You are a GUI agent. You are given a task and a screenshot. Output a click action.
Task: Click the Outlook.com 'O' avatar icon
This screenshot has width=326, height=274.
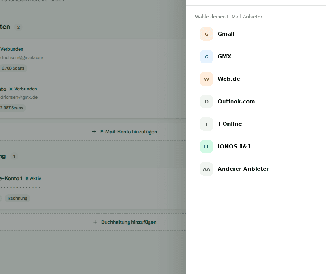pyautogui.click(x=206, y=102)
